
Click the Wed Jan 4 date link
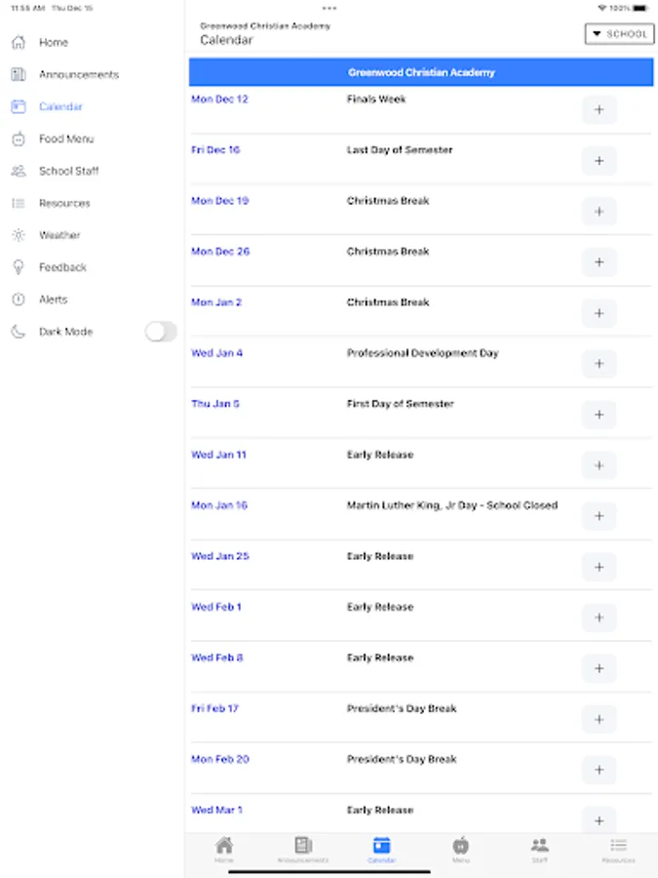(216, 353)
